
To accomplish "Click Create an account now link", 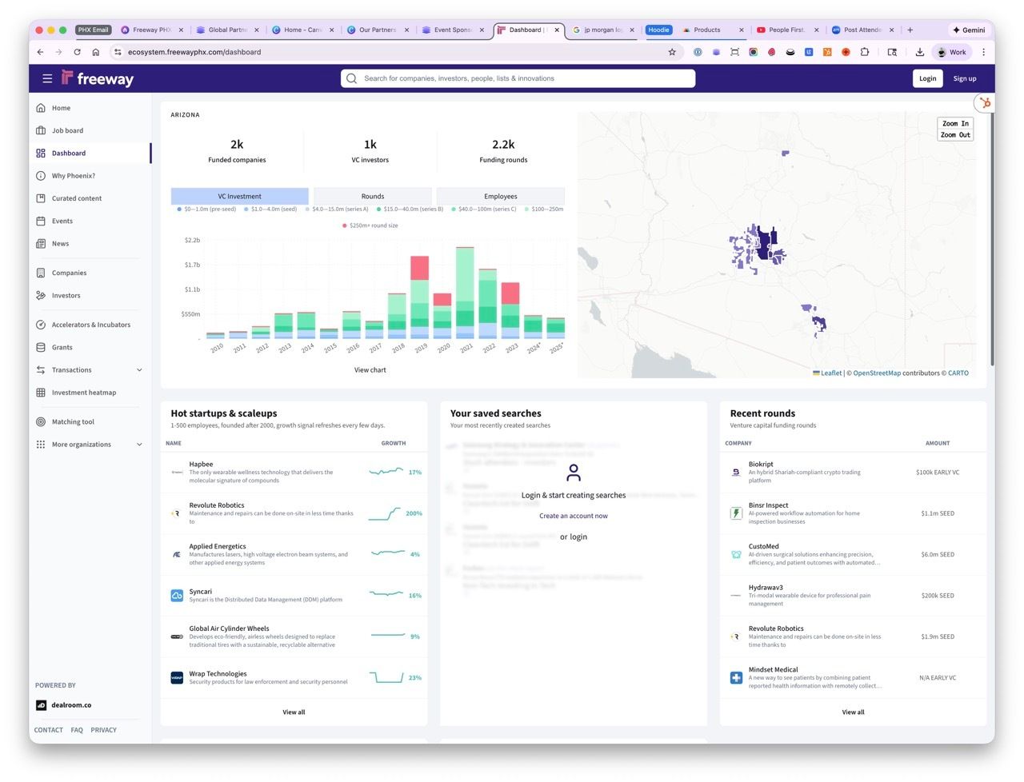I will click(574, 516).
